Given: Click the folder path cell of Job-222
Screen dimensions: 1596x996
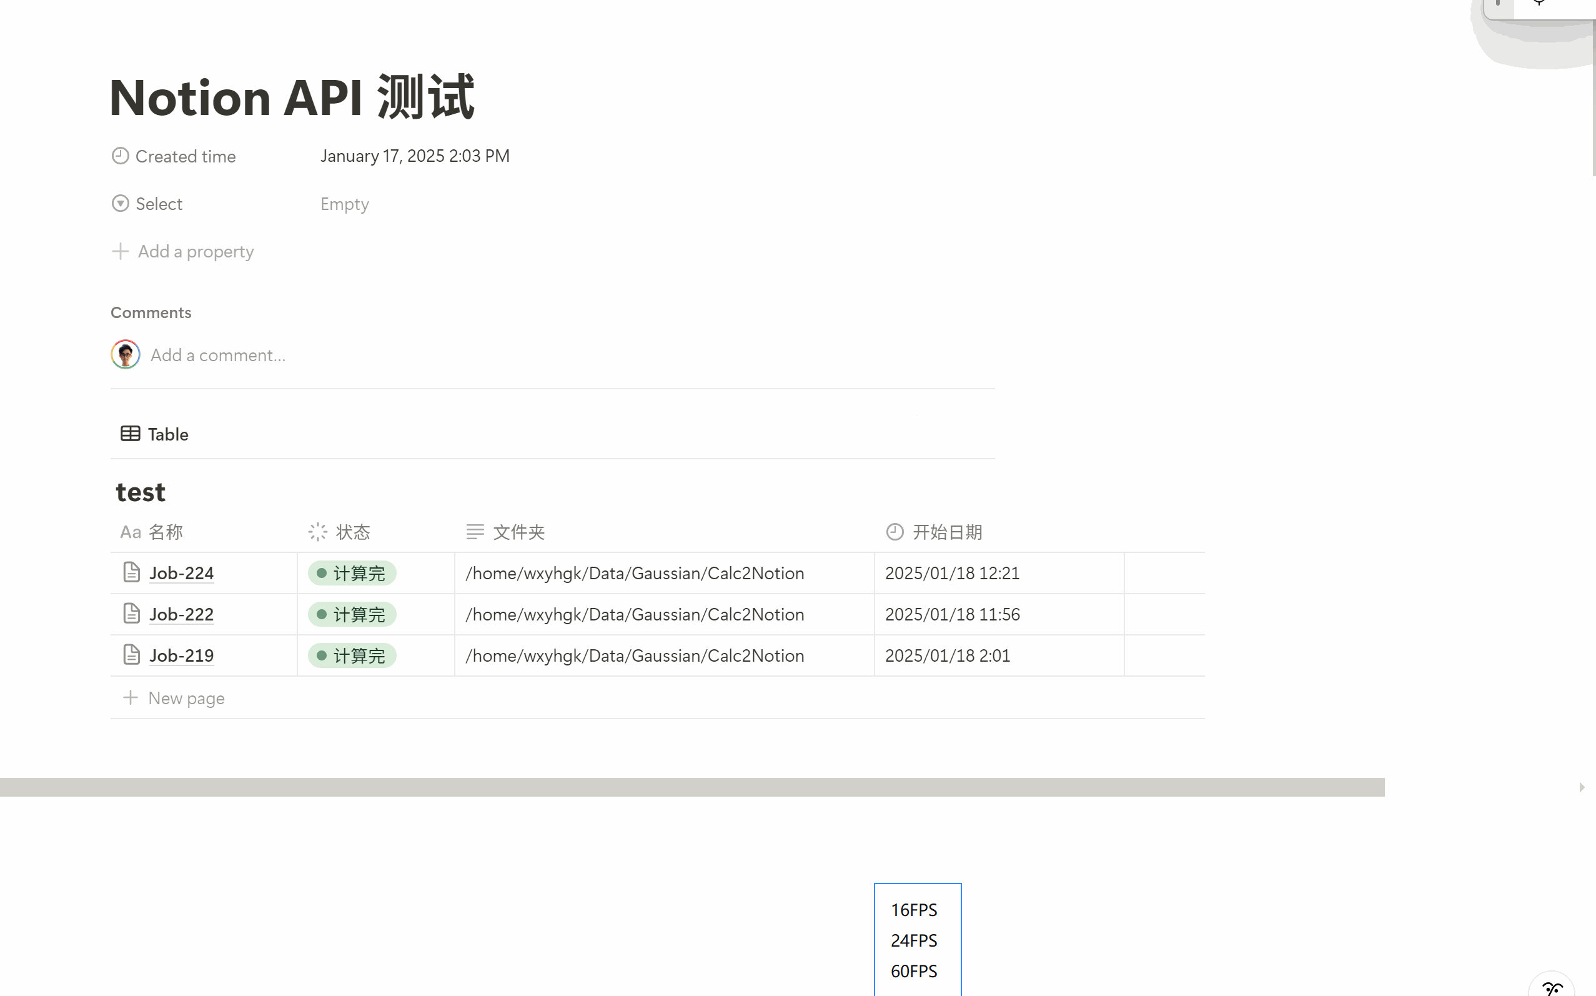Looking at the screenshot, I should pos(665,615).
